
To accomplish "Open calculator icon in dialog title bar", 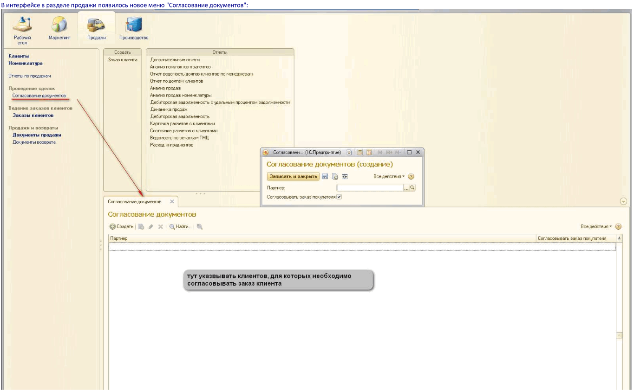I will click(359, 152).
